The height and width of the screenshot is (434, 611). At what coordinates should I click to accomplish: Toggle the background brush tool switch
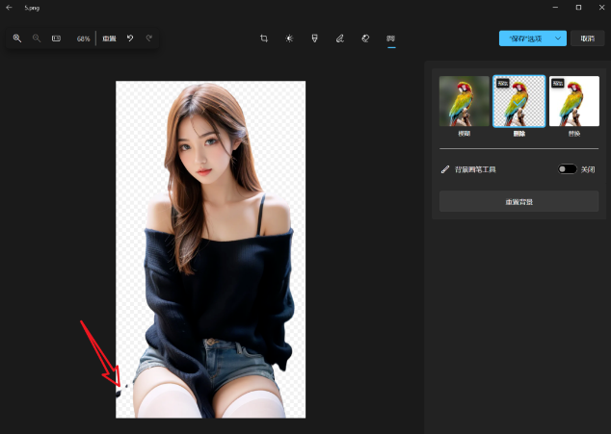click(x=567, y=169)
